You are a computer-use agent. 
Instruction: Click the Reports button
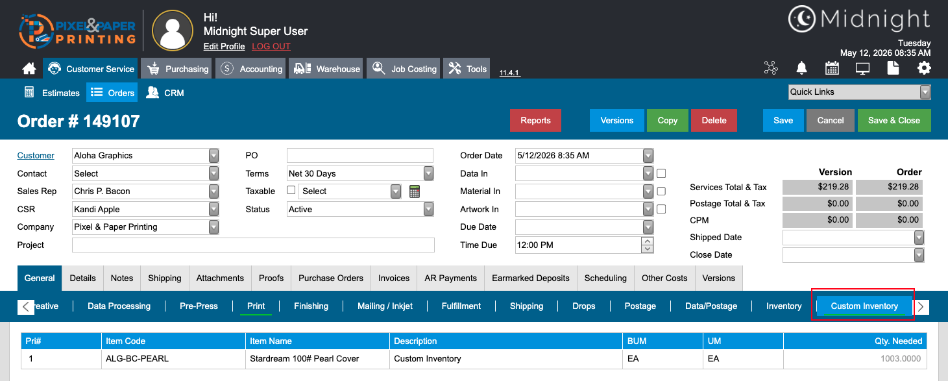tap(535, 120)
